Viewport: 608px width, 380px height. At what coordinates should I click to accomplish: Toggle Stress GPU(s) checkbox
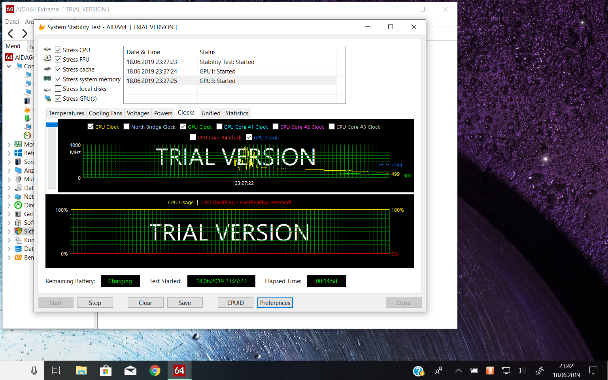58,98
